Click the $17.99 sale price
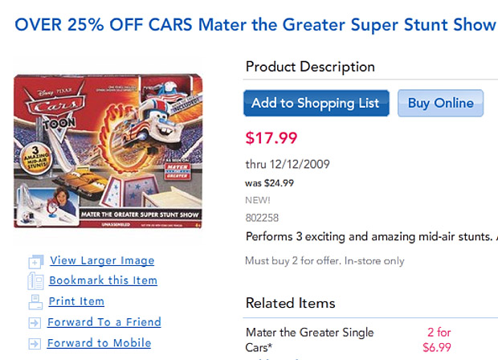 [271, 138]
